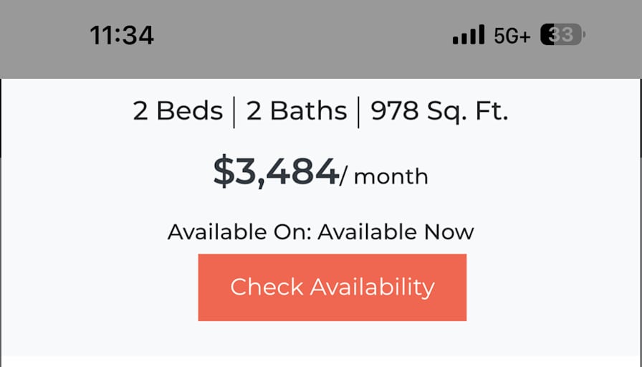The height and width of the screenshot is (367, 642).
Task: Tap the number 33 inside battery icon
Action: [x=561, y=34]
